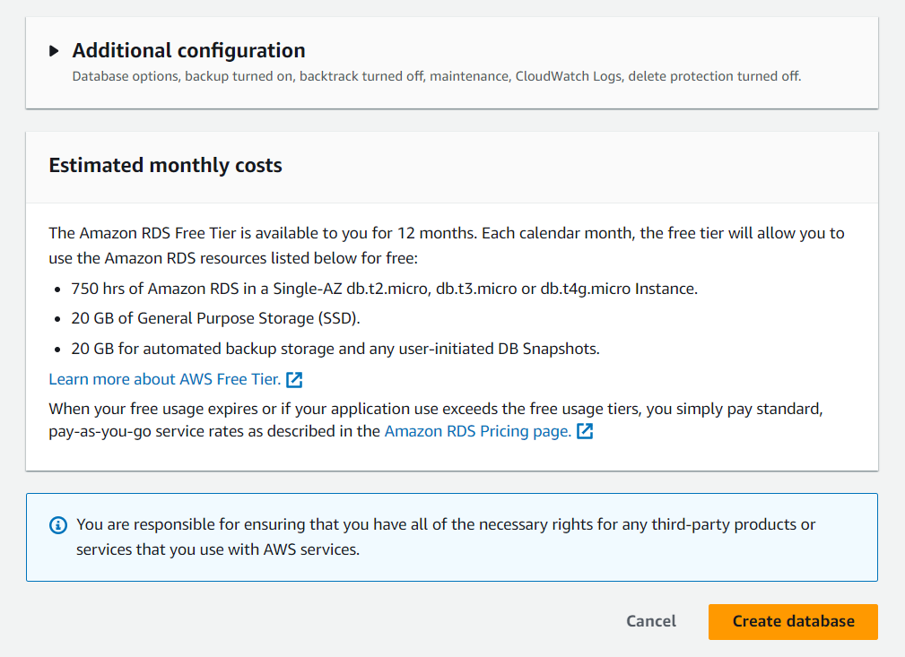Open Learn more about AWS Free Tier link
The image size is (905, 657).
tap(164, 379)
